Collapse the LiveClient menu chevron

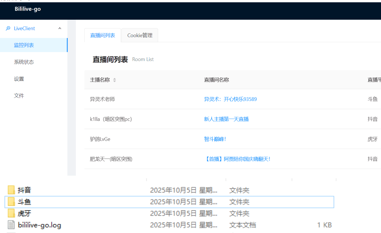pos(60,29)
